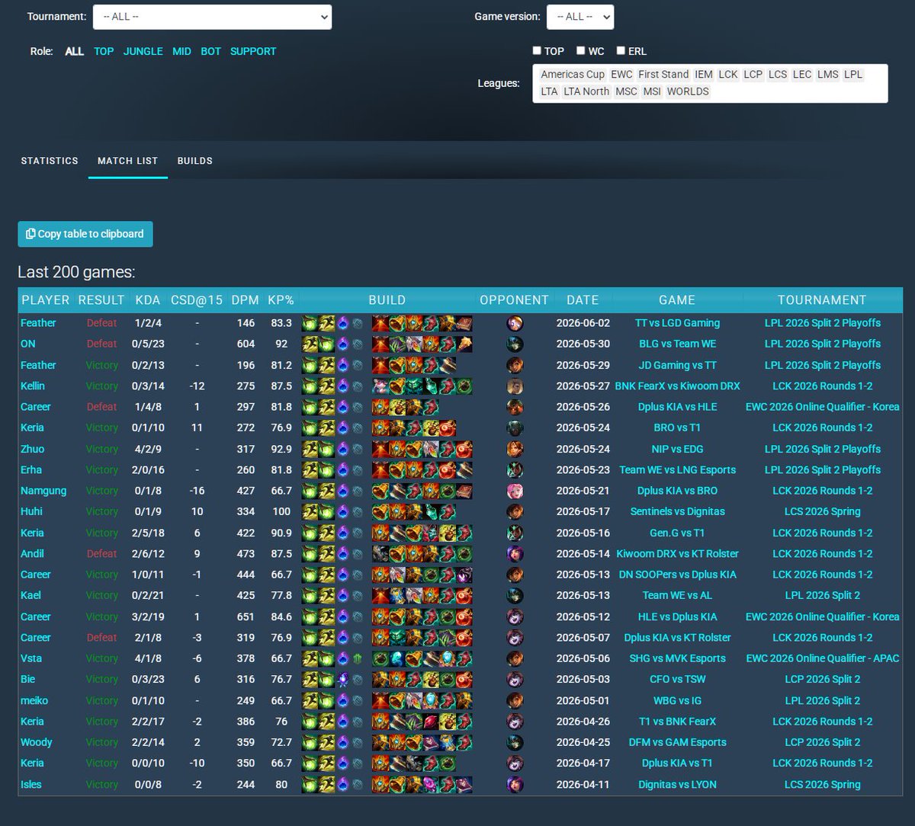Select the LTA North league tag
Image resolution: width=915 pixels, height=826 pixels.
[x=586, y=91]
